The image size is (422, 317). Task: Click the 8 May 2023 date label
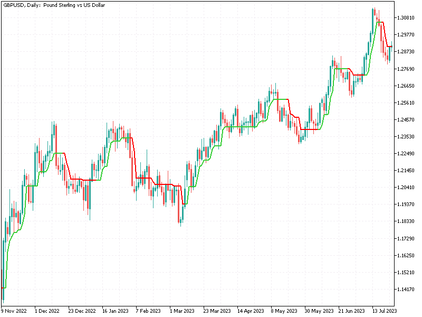tap(284, 311)
